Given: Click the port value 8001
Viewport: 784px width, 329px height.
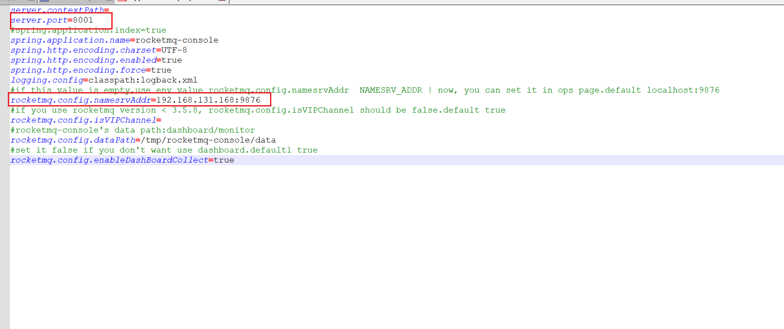Looking at the screenshot, I should click(x=83, y=20).
